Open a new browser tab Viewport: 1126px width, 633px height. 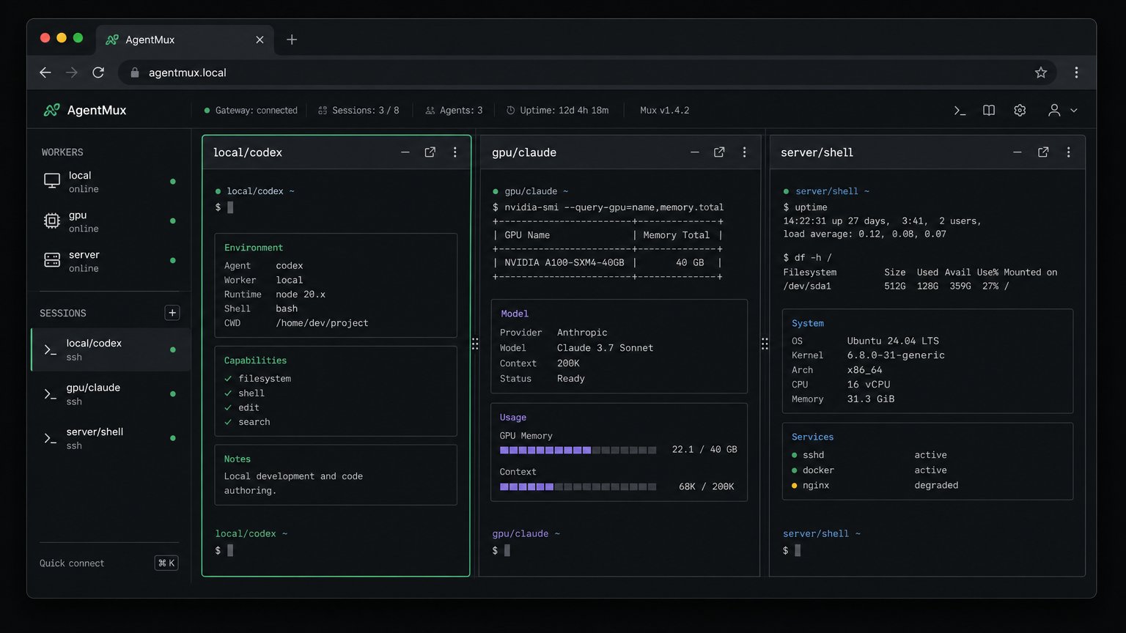[292, 40]
